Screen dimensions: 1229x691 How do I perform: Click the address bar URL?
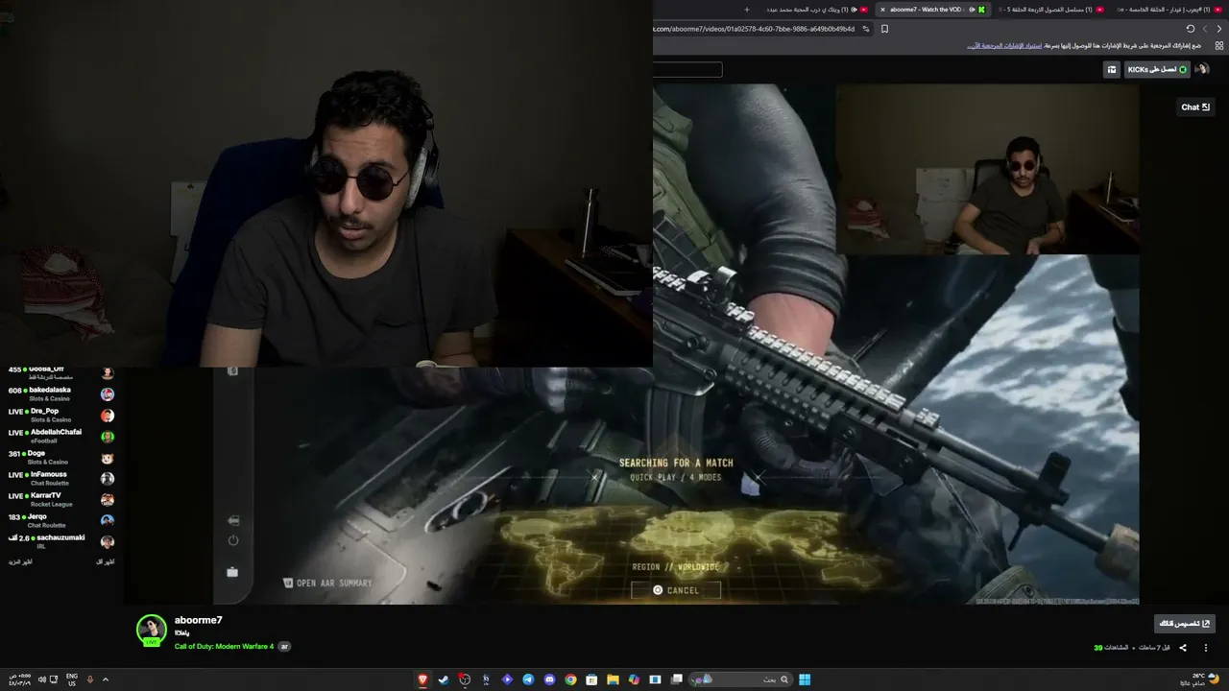754,29
